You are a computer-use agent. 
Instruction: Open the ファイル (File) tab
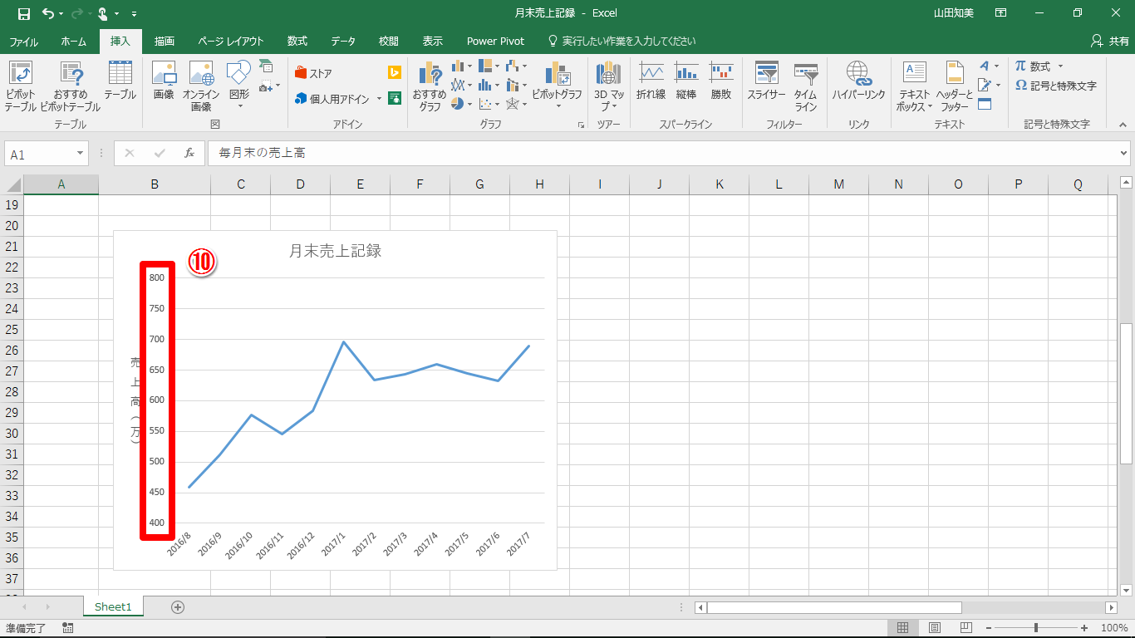tap(23, 42)
